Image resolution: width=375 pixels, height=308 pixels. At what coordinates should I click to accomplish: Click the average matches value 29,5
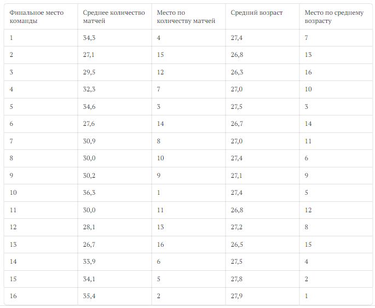[x=89, y=72]
